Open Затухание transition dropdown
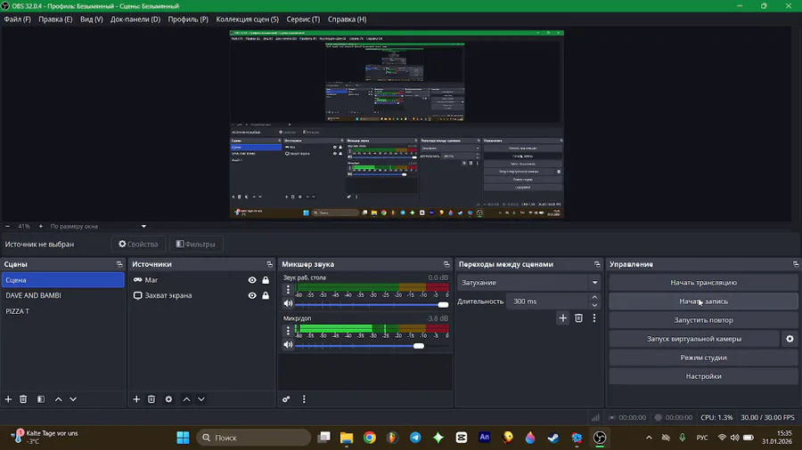Image resolution: width=802 pixels, height=450 pixels. pyautogui.click(x=528, y=283)
